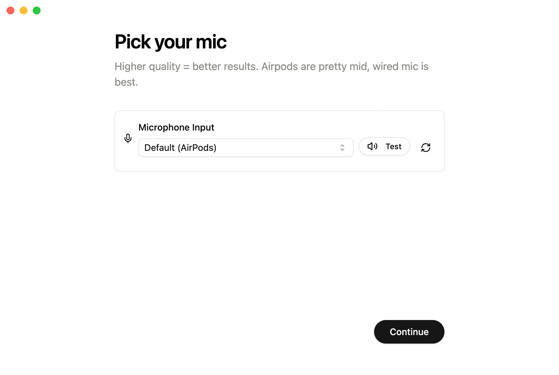Refresh the microphone device list
Image resolution: width=559 pixels, height=375 pixels.
coord(425,148)
